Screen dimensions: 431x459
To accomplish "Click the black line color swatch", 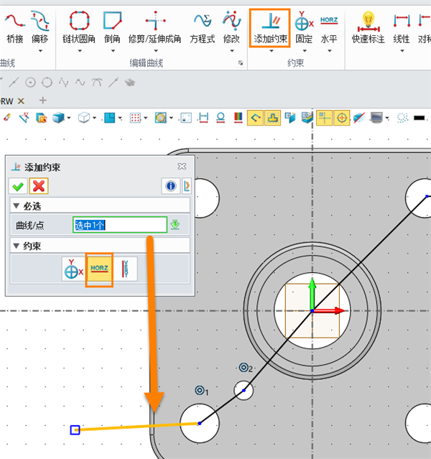I will pyautogui.click(x=420, y=117).
